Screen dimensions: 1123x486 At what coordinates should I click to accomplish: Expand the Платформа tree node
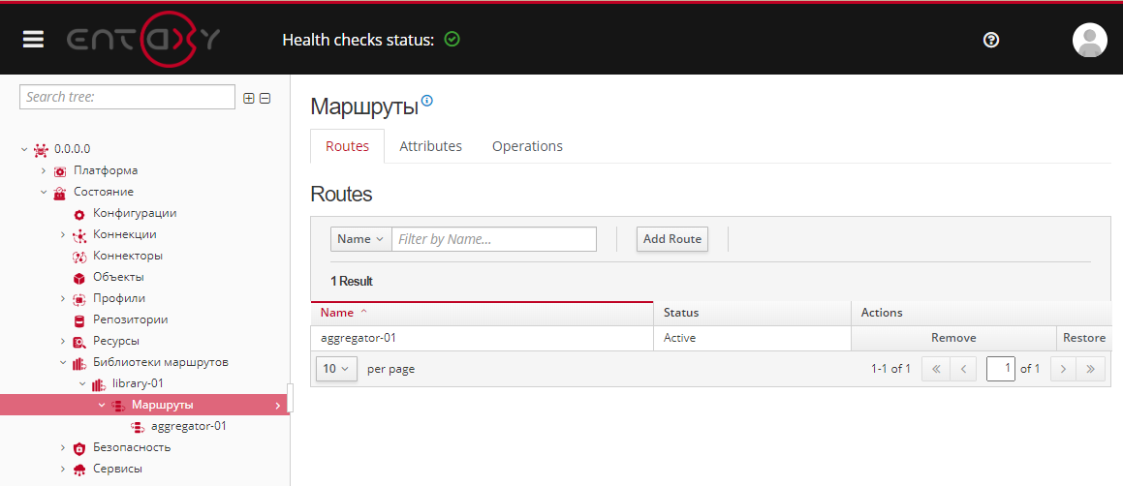tap(44, 171)
